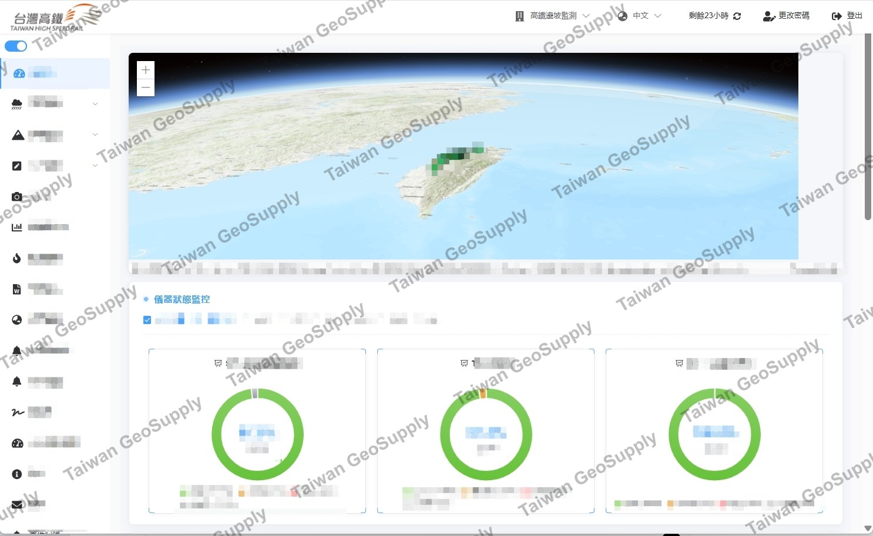Click the 更改密碼 link

pyautogui.click(x=794, y=16)
